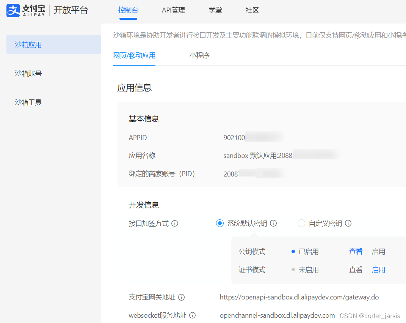
Task: Open info icon beside 接口加签方式
Action: pos(175,224)
